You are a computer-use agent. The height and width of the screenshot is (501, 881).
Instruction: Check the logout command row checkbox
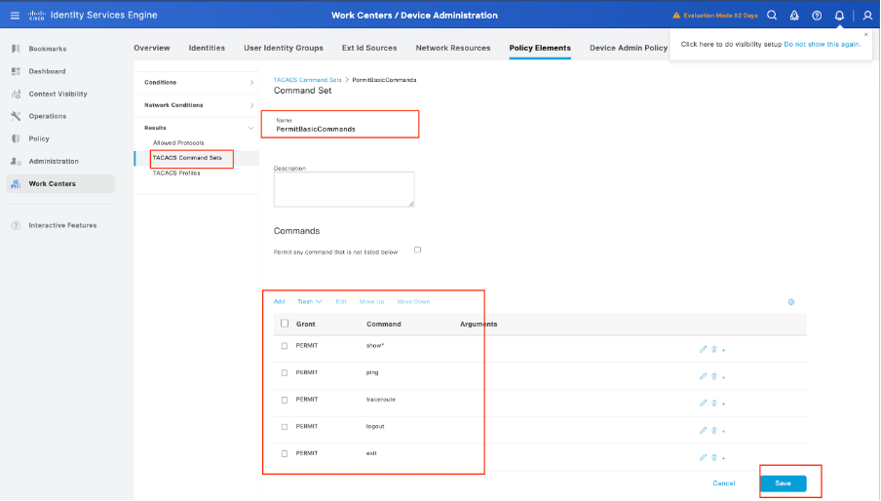285,427
